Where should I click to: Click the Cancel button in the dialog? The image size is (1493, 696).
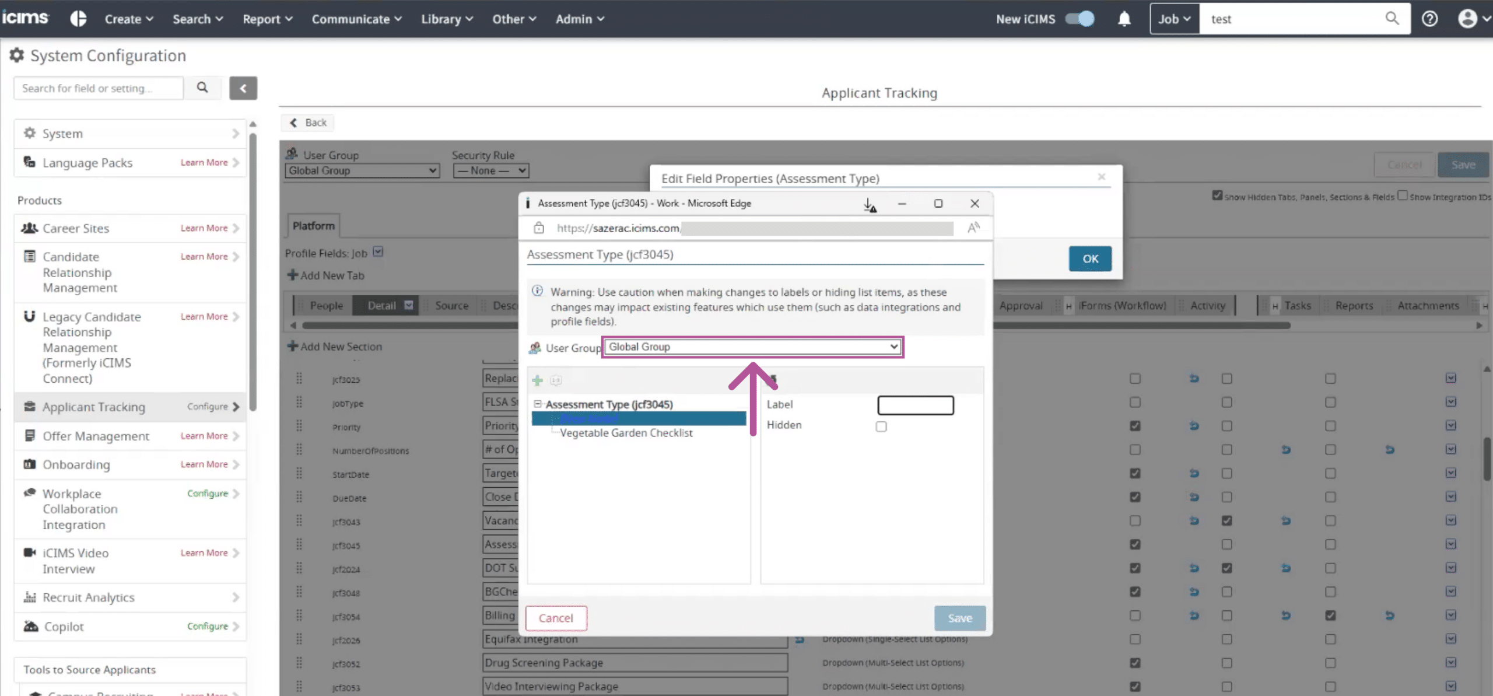pyautogui.click(x=556, y=618)
